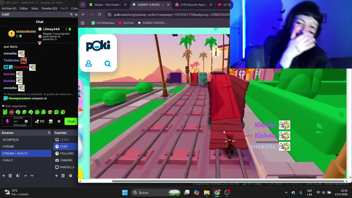
Task: Open the Editar menu in OBS
Action: [x=24, y=9]
